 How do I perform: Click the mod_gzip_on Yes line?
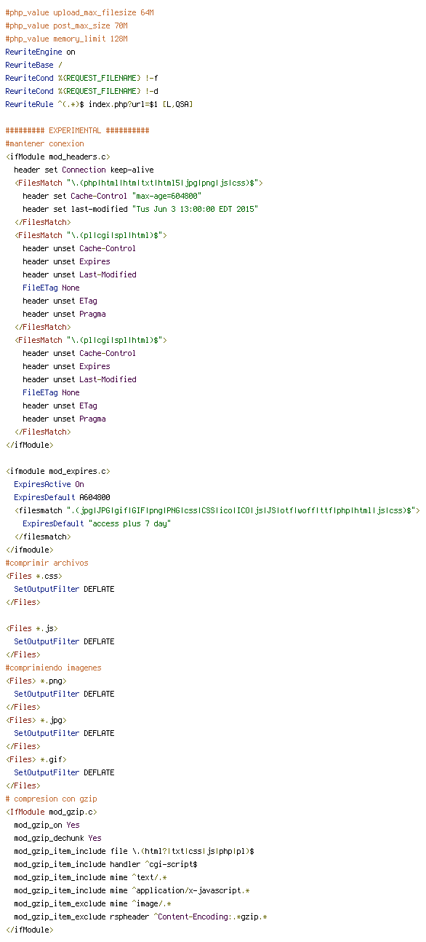pos(47,825)
